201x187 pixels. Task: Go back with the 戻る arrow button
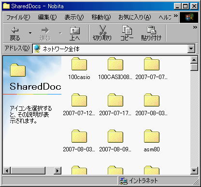point(15,34)
